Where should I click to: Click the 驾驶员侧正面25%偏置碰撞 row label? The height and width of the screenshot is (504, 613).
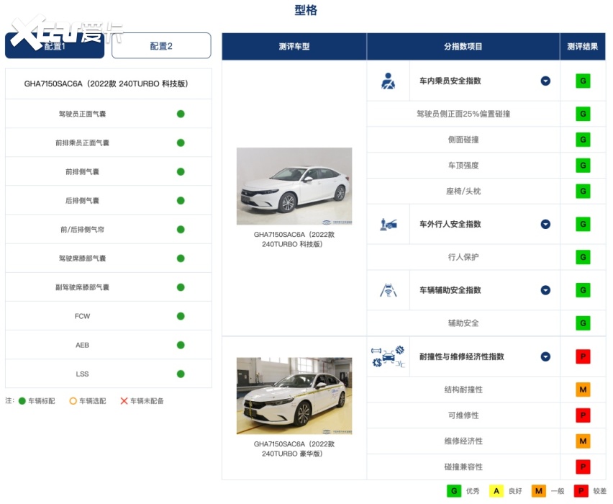463,114
